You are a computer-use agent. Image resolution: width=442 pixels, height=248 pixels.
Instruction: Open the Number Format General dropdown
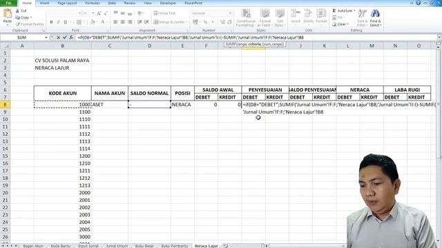[x=230, y=13]
